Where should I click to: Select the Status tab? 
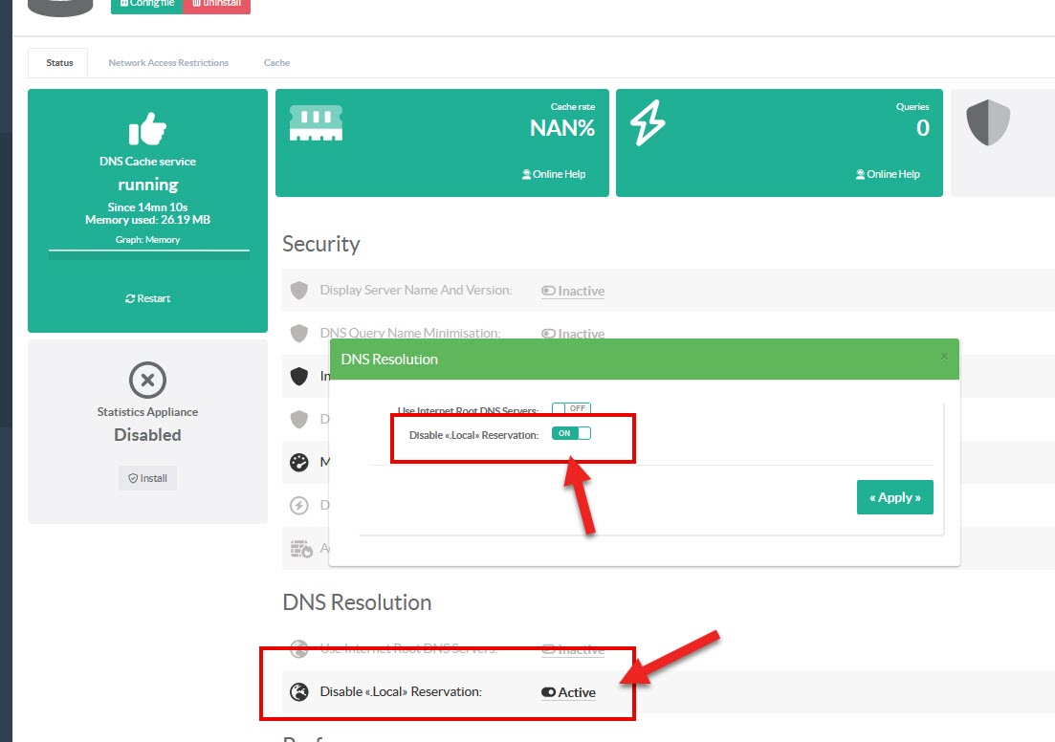click(x=59, y=63)
